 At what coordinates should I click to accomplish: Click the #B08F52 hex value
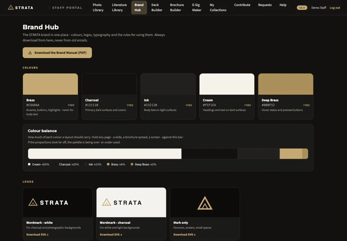268,105
